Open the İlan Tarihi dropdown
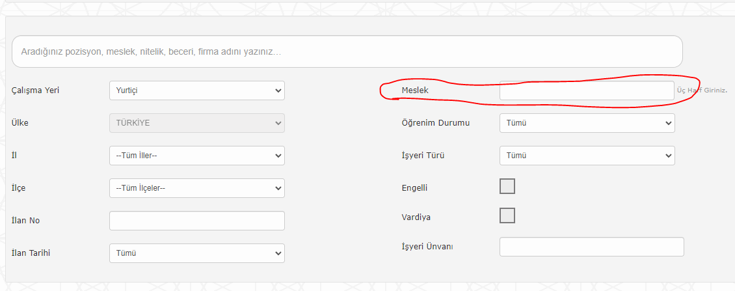The width and height of the screenshot is (735, 291). [x=197, y=253]
